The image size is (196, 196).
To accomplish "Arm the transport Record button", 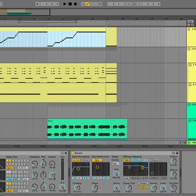I will point(75,4).
